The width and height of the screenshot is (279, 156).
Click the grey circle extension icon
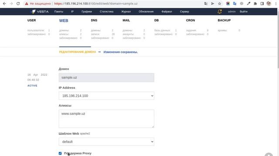(242, 3)
